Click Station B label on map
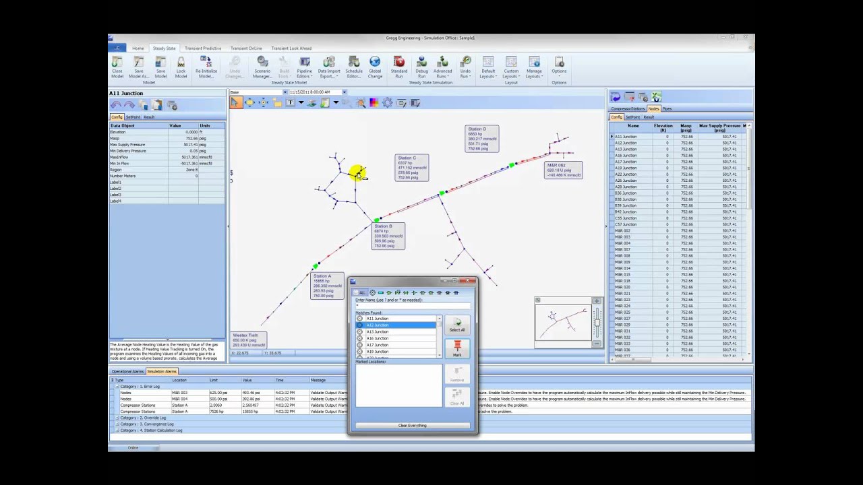The height and width of the screenshot is (485, 863). pyautogui.click(x=388, y=236)
